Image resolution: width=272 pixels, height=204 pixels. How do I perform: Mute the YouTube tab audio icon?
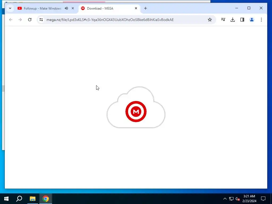coord(66,8)
